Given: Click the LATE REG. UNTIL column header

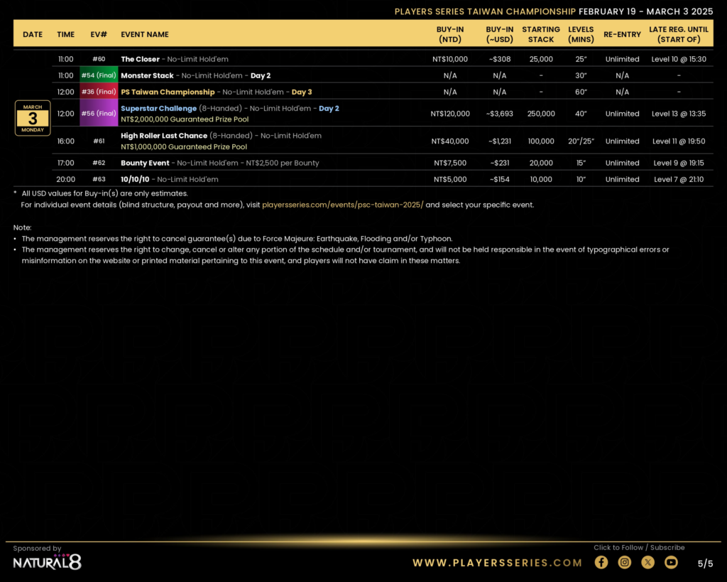Looking at the screenshot, I should 679,34.
